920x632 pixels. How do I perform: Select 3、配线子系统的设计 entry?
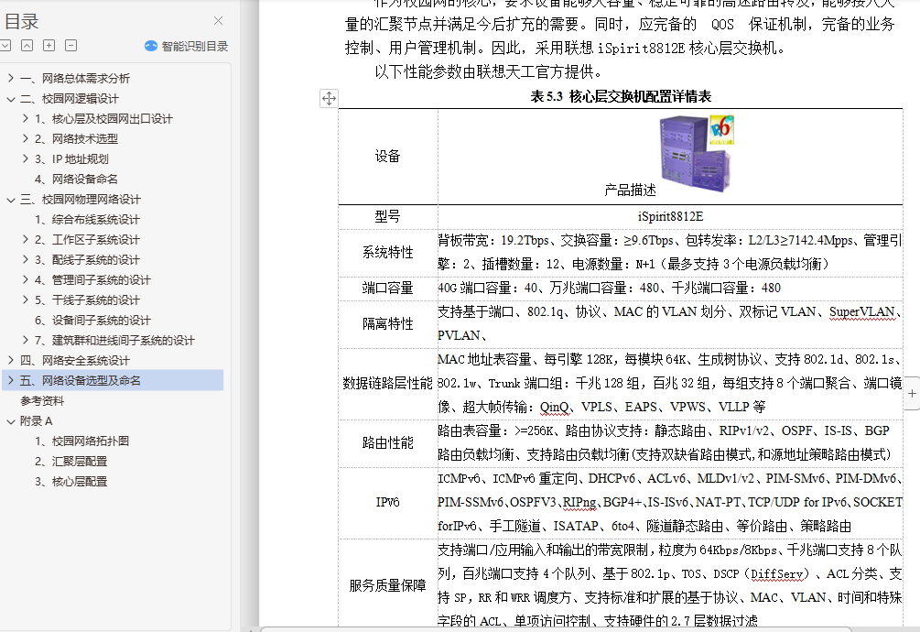pyautogui.click(x=88, y=260)
